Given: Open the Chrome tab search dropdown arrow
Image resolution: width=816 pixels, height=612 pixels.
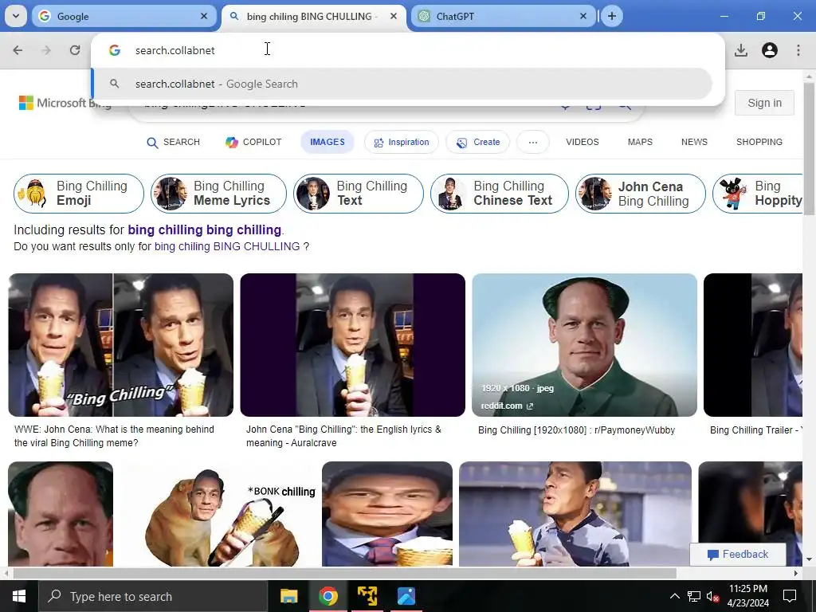Looking at the screenshot, I should [16, 16].
